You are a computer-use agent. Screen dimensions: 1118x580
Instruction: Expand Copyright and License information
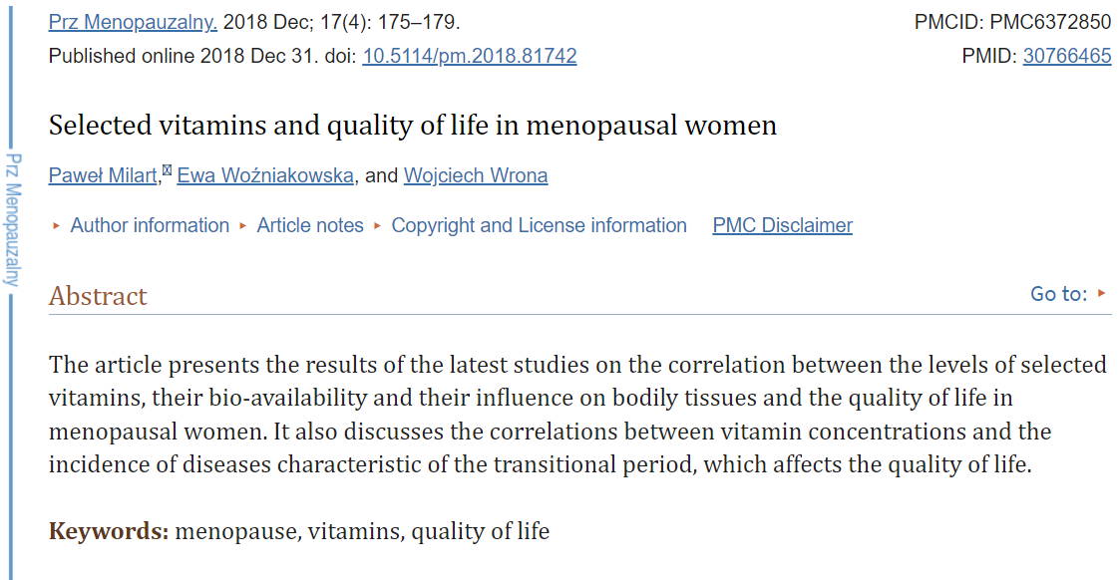click(539, 225)
